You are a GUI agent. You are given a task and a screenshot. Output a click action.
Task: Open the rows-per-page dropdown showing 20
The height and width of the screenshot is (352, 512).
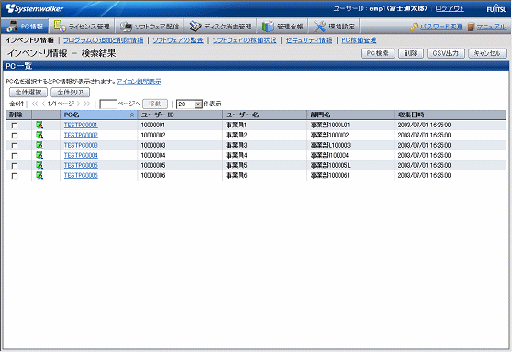[189, 104]
